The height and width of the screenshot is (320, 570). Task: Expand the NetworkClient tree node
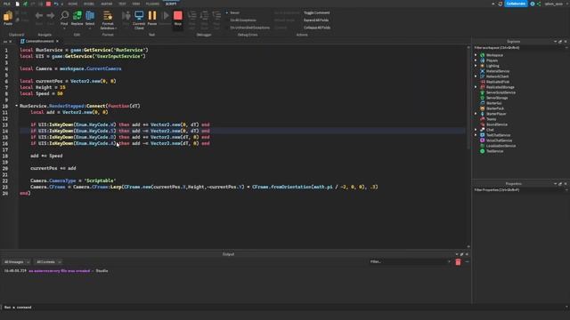pos(476,76)
